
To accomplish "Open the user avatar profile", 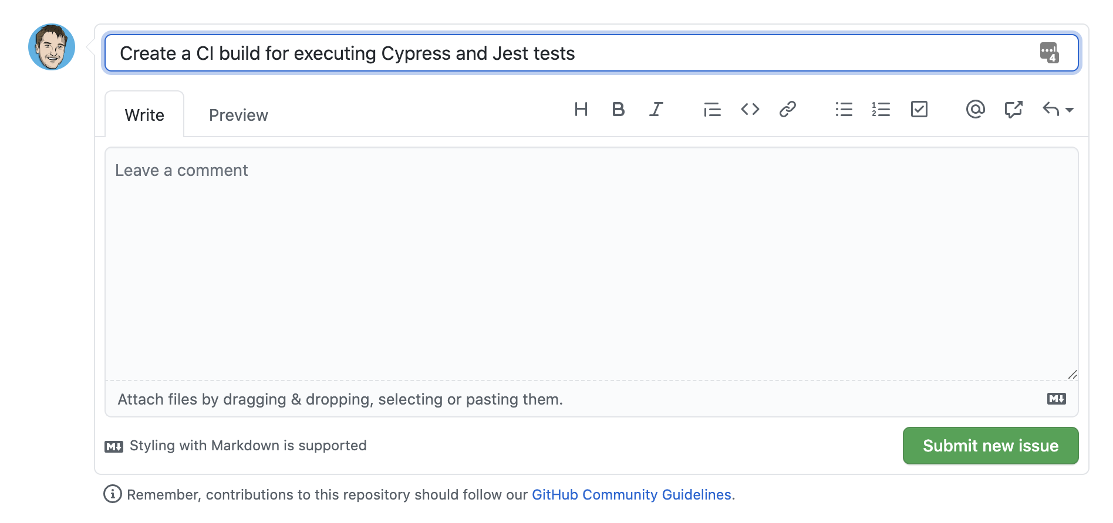I will pos(52,47).
